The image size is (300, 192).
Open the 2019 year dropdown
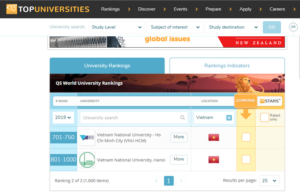63,118
